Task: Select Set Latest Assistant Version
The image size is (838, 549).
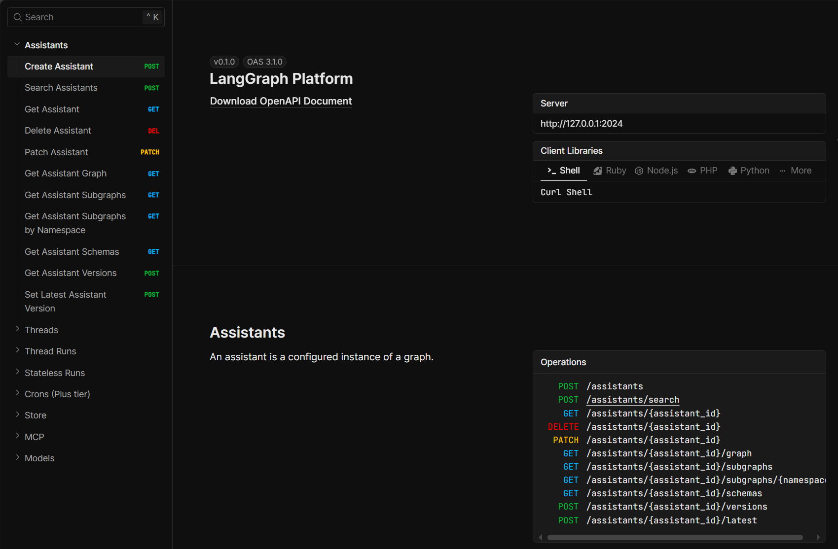Action: point(86,302)
